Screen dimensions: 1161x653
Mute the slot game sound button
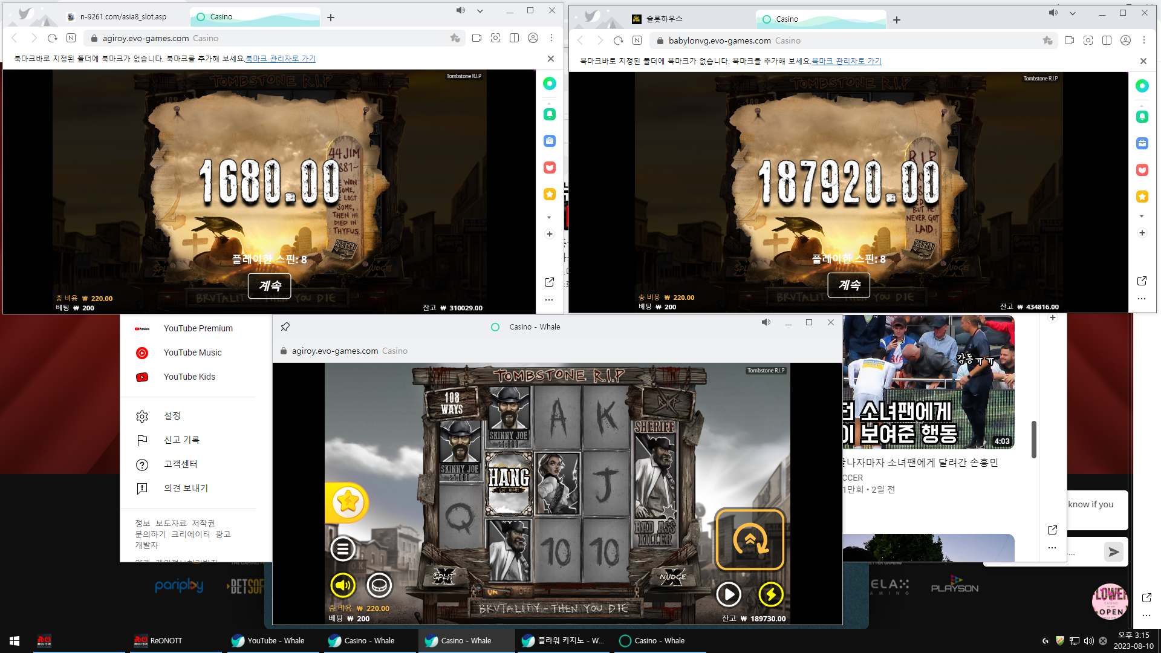click(343, 585)
